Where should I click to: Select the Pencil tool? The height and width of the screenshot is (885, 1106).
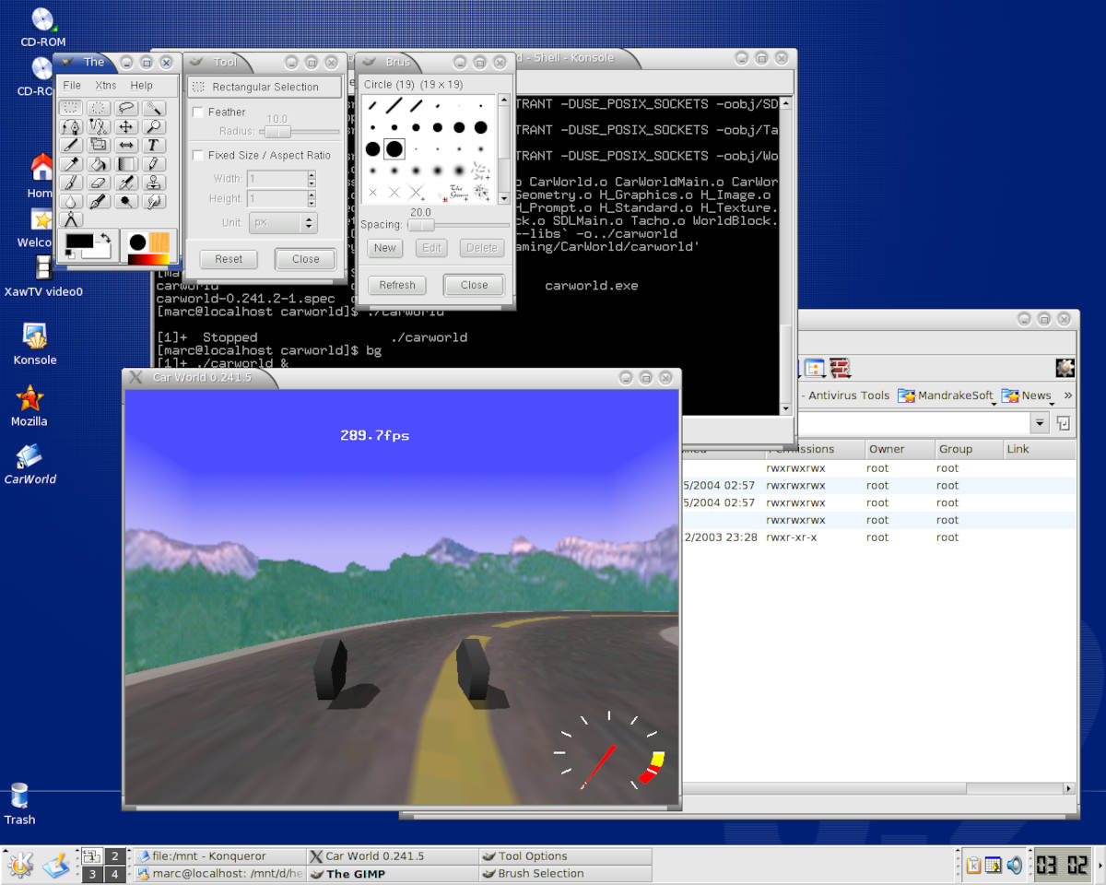click(154, 164)
